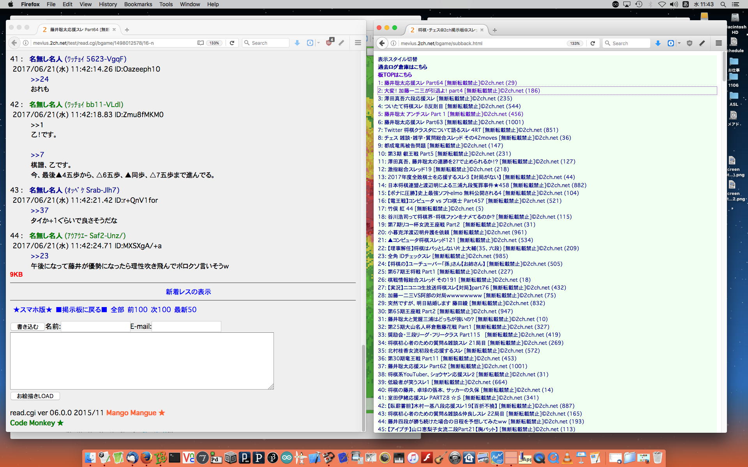Image resolution: width=748 pixels, height=467 pixels.
Task: Click the reader view icon in left window
Action: pyautogui.click(x=200, y=43)
